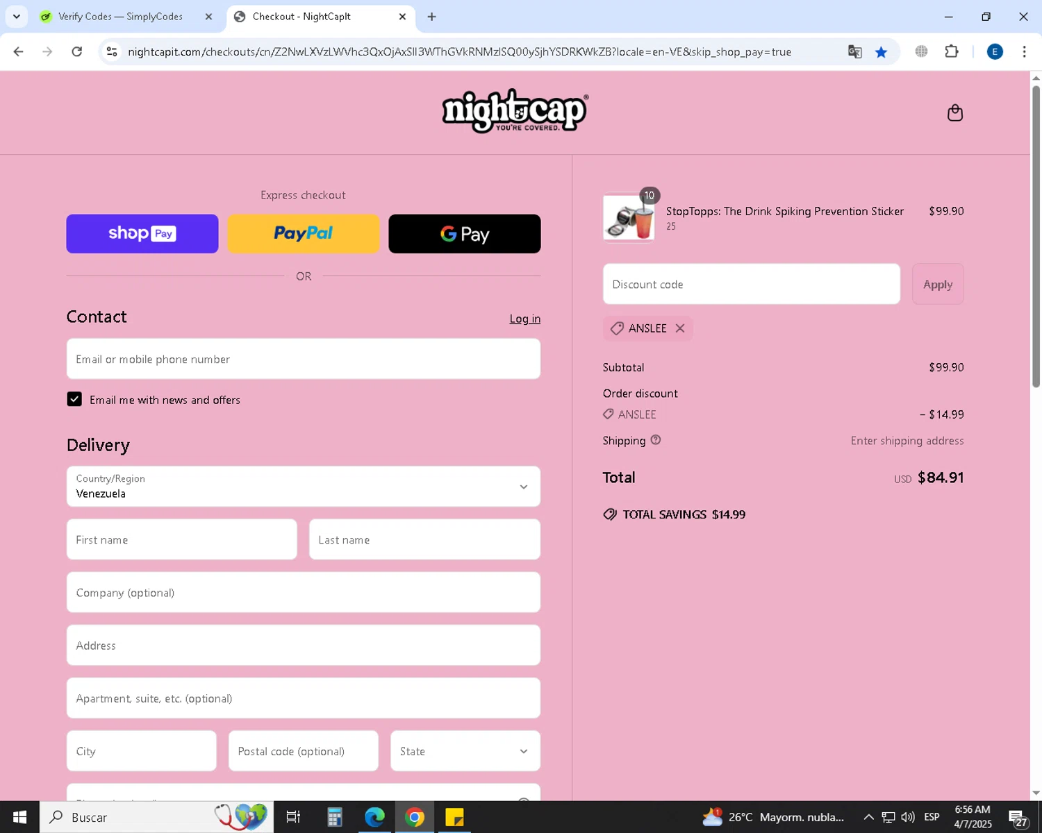1042x833 pixels.
Task: Focus the First name field
Action: coord(182,539)
